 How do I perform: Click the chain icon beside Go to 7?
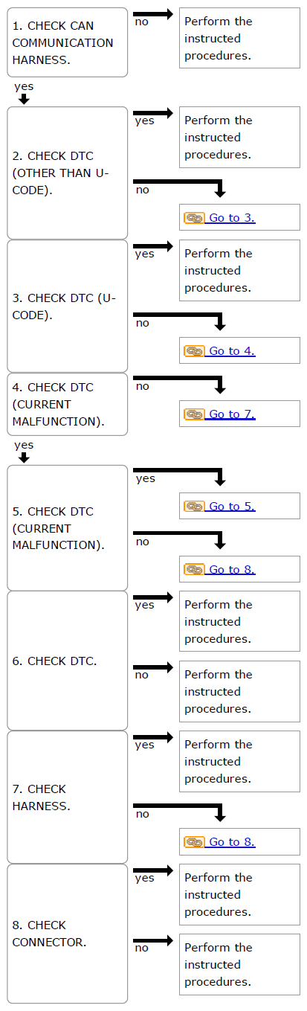point(194,414)
